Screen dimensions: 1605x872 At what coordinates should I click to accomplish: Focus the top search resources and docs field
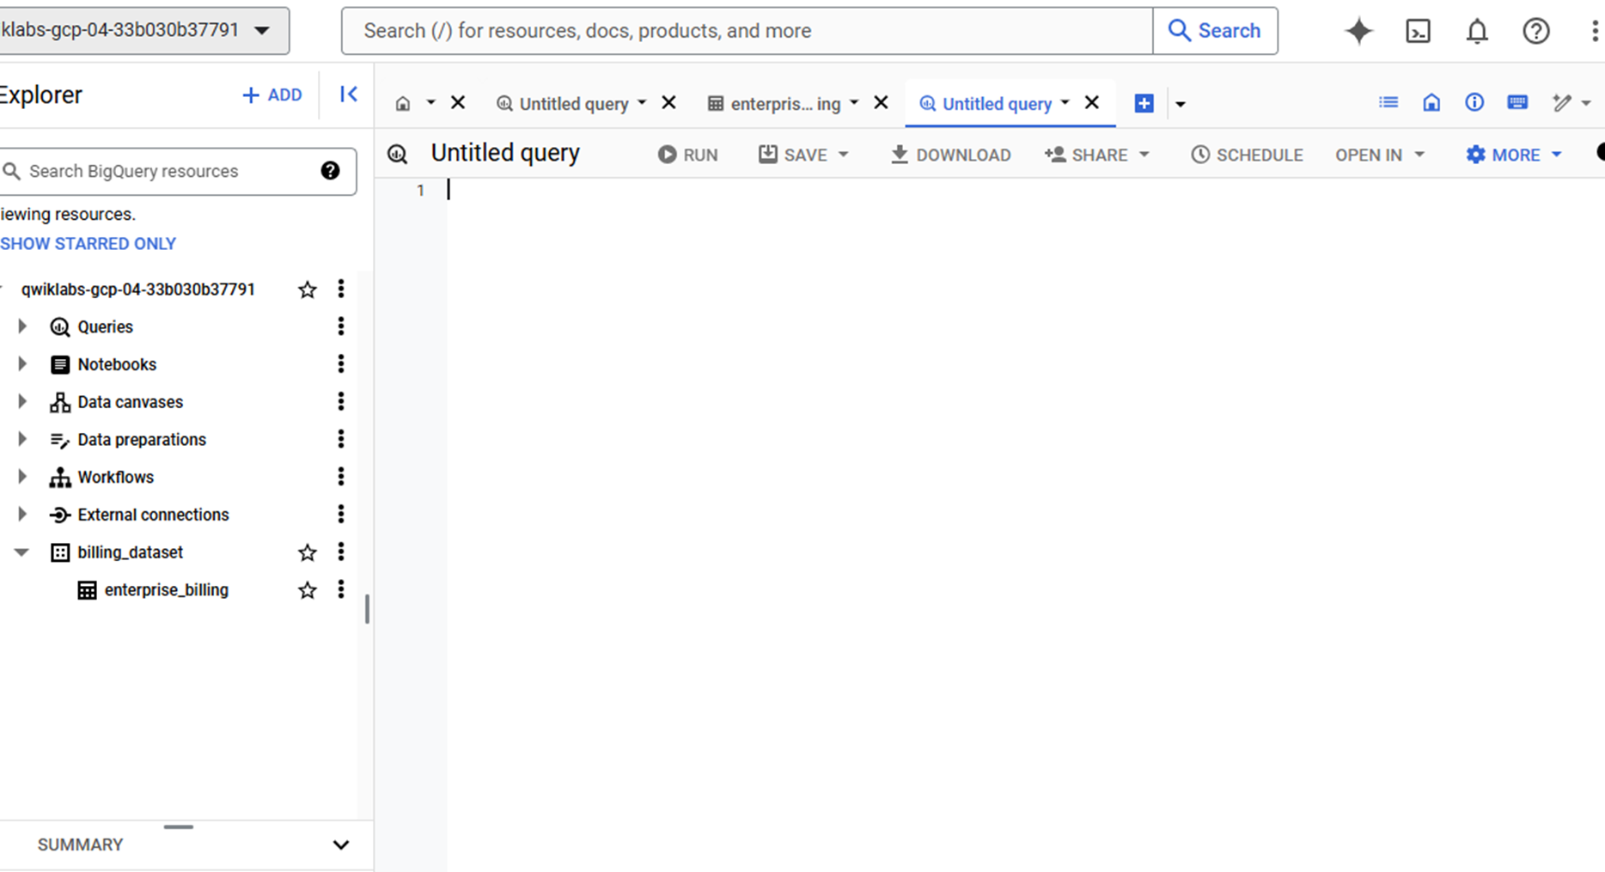748,31
